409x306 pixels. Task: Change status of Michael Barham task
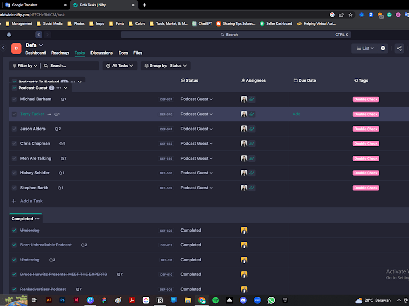(196, 99)
